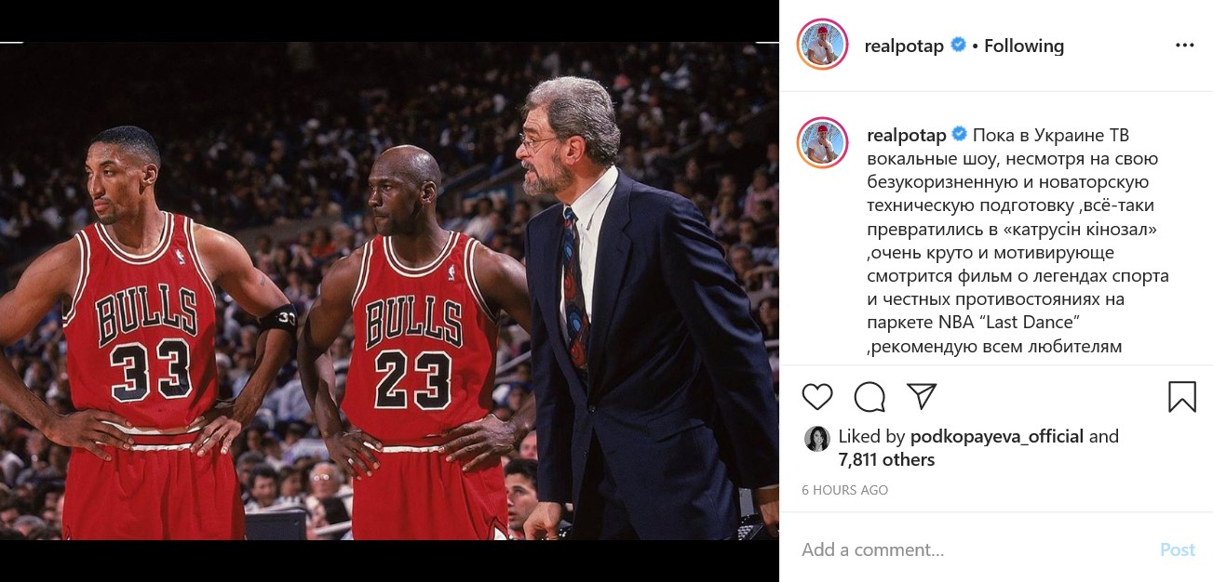This screenshot has width=1213, height=582.
Task: Open the three-dot more options menu
Action: pyautogui.click(x=1184, y=46)
